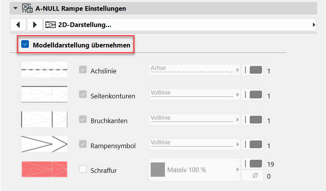Go to next settings page arrow

tap(35, 25)
